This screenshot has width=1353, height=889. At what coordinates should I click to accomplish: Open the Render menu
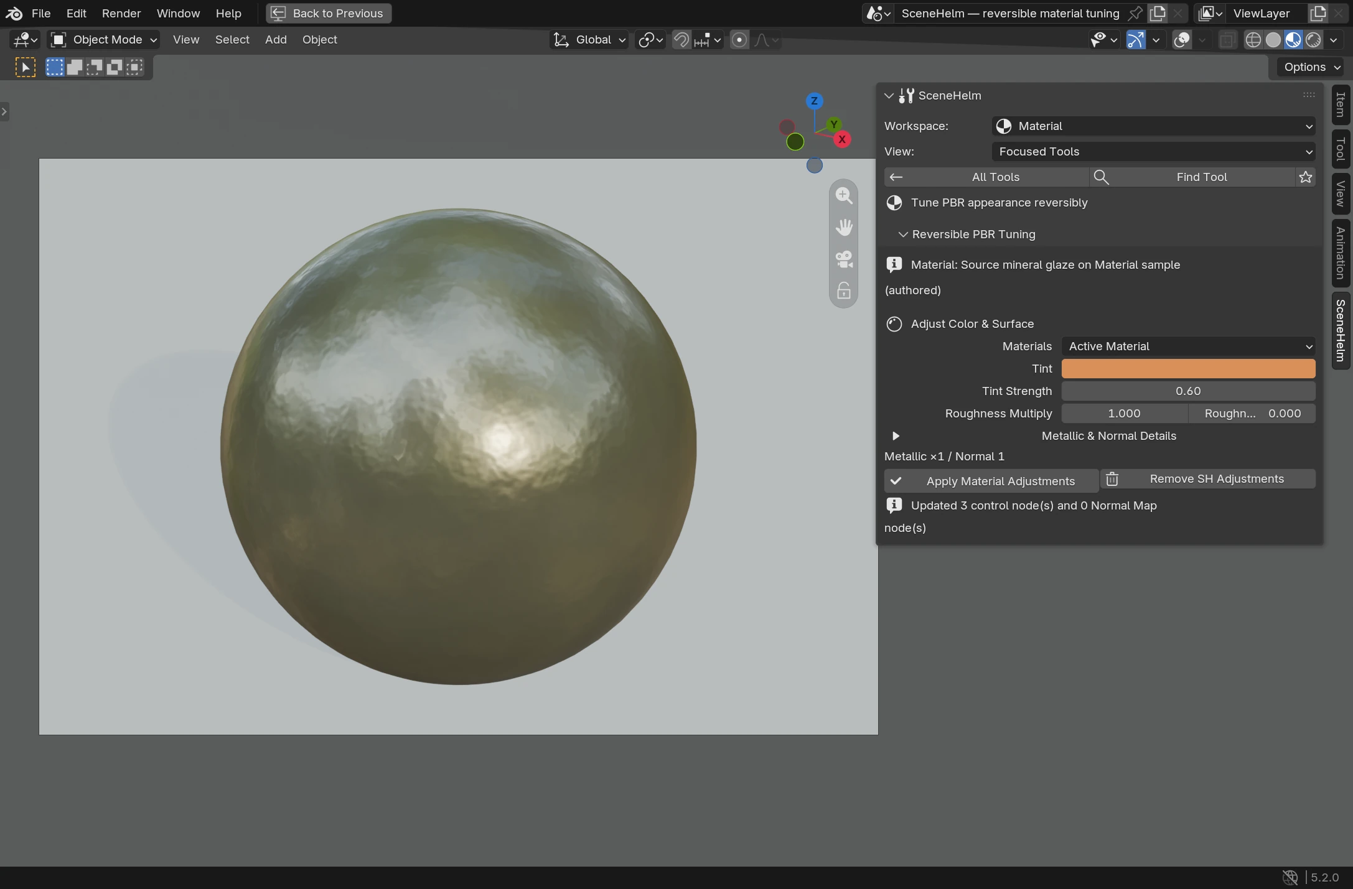click(121, 13)
